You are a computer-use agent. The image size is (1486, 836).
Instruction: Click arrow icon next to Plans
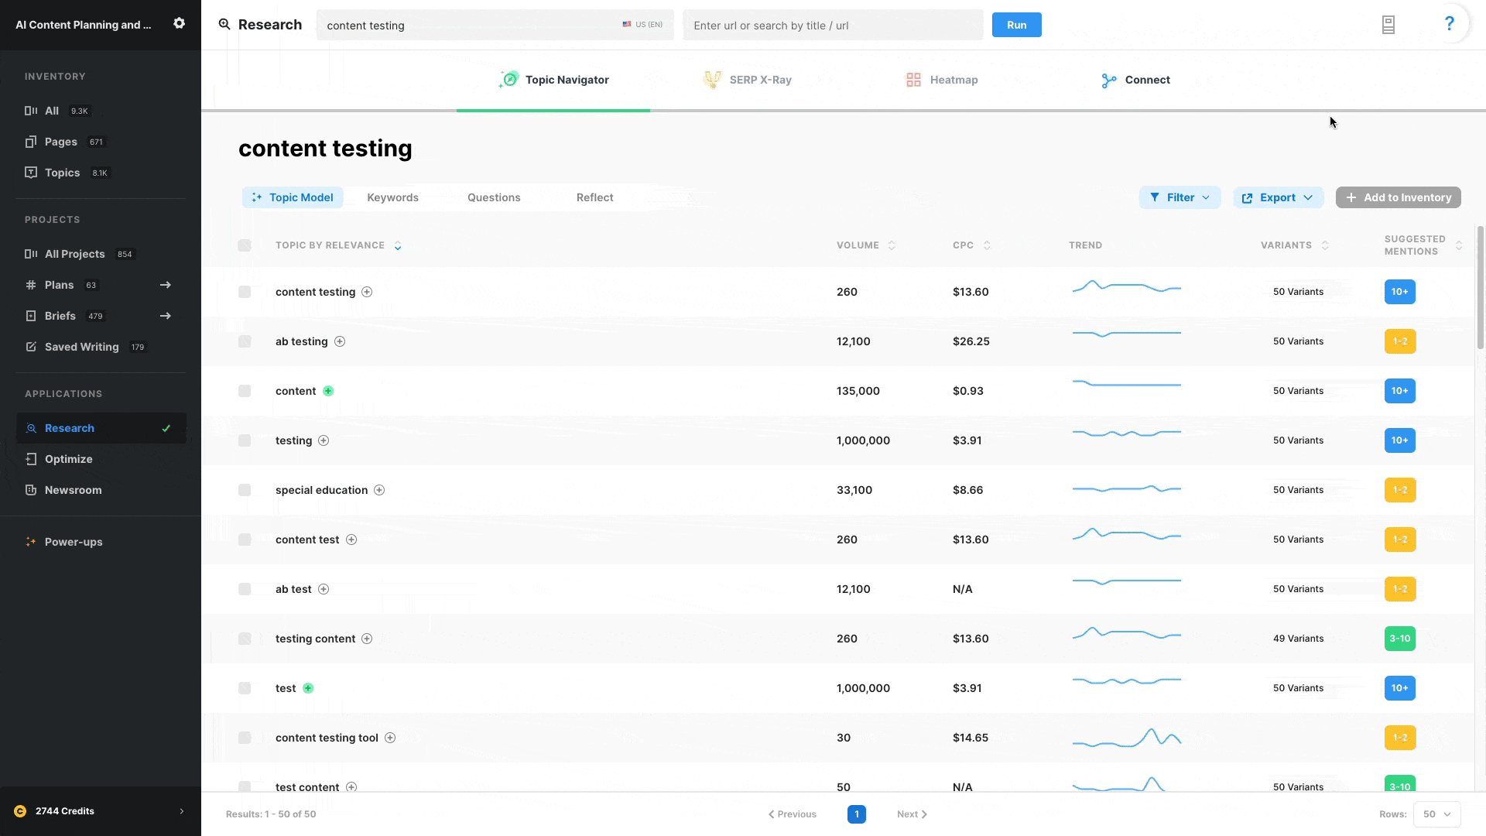point(165,285)
